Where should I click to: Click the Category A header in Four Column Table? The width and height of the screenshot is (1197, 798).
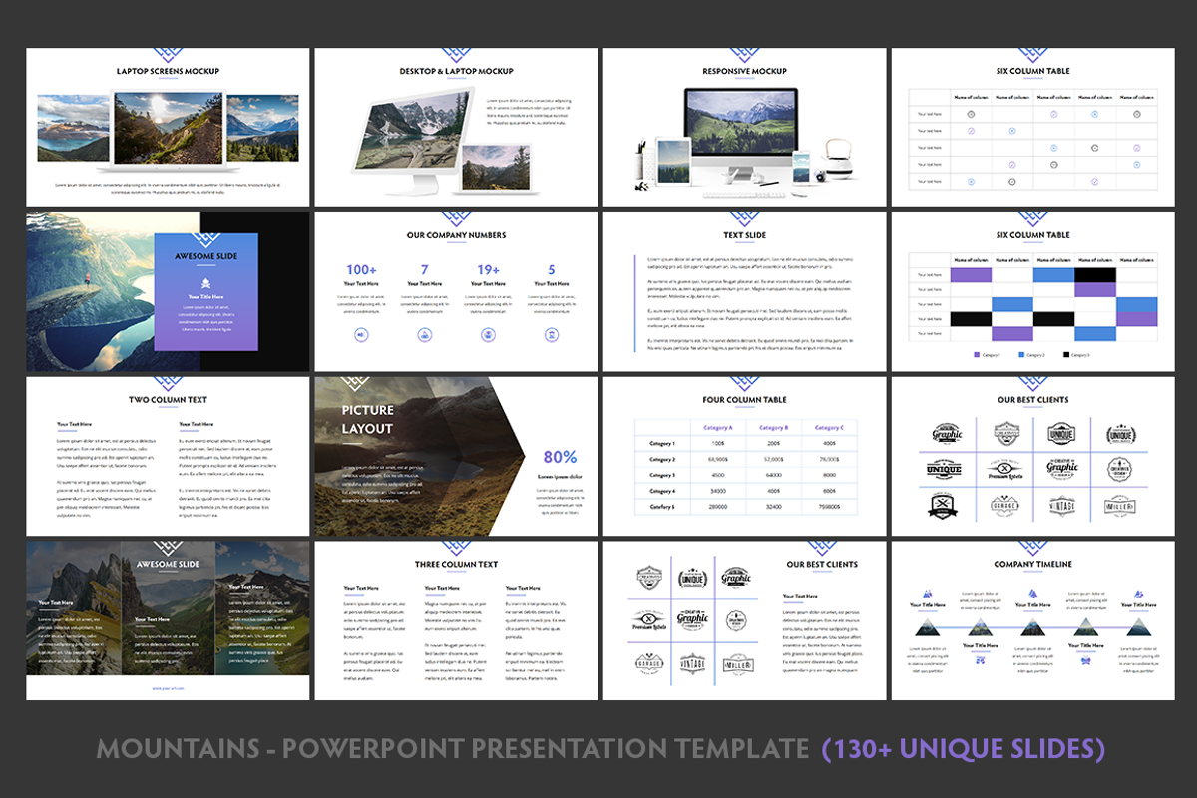(x=720, y=425)
